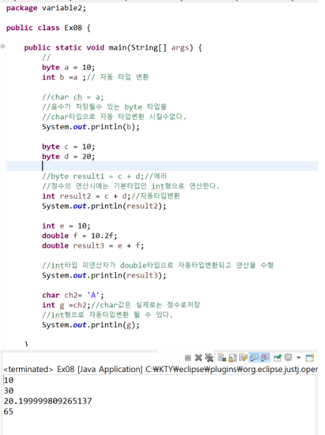
Task: Click the comment '//char ch = a;'
Action: [73, 97]
